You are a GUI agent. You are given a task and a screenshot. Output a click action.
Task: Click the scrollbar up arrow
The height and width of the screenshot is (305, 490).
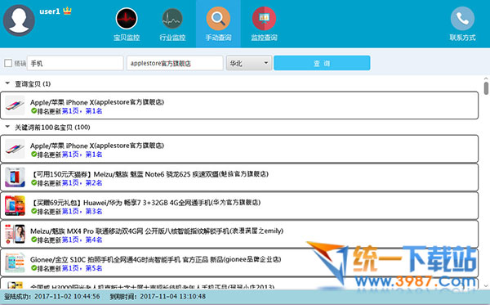click(486, 78)
